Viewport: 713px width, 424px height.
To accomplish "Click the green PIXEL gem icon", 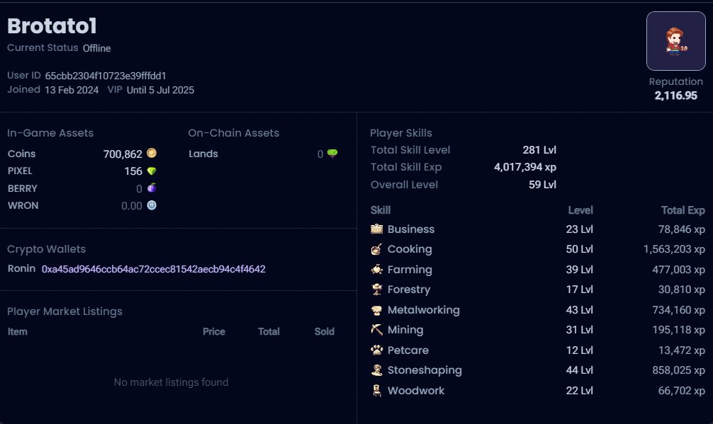I will tap(152, 171).
